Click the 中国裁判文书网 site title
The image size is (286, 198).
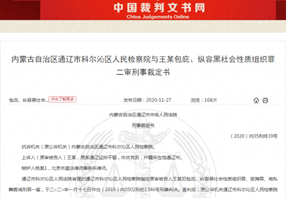pos(159,7)
